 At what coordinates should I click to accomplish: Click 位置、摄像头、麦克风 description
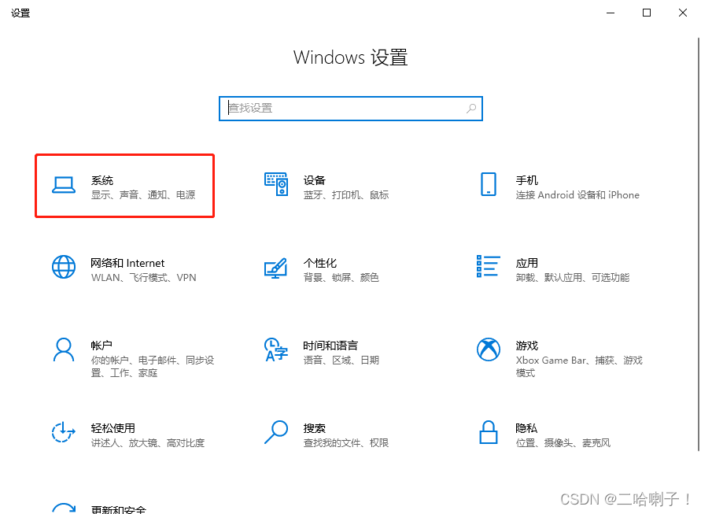point(563,443)
